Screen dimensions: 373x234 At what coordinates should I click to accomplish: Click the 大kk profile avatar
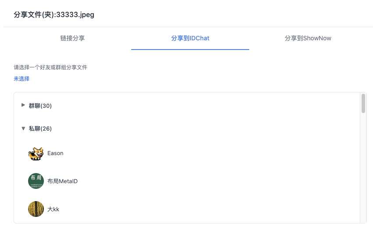tap(36, 209)
